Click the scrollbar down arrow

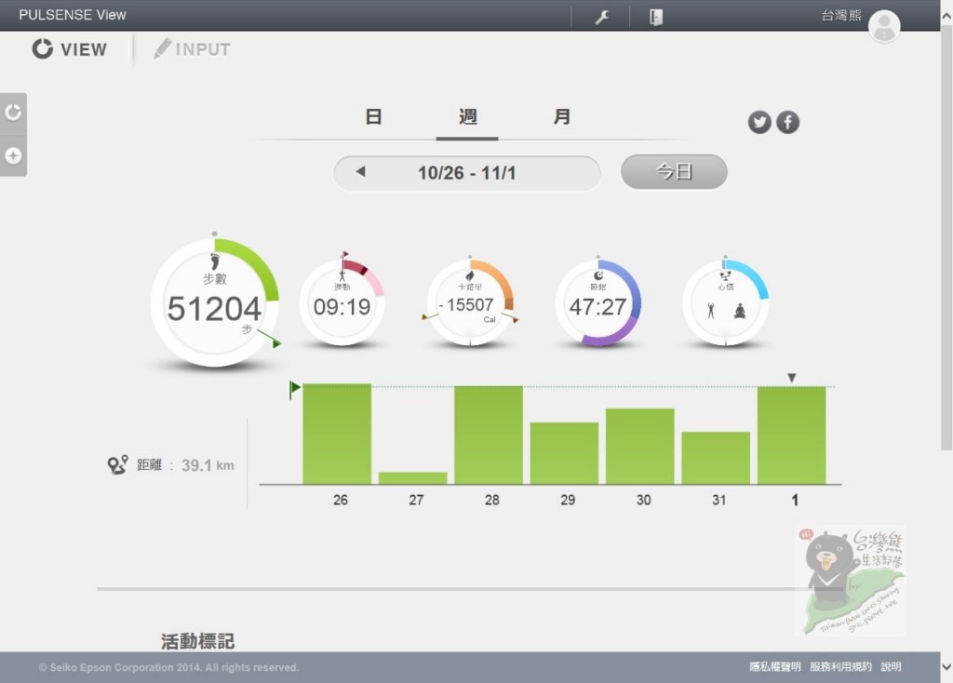946,667
